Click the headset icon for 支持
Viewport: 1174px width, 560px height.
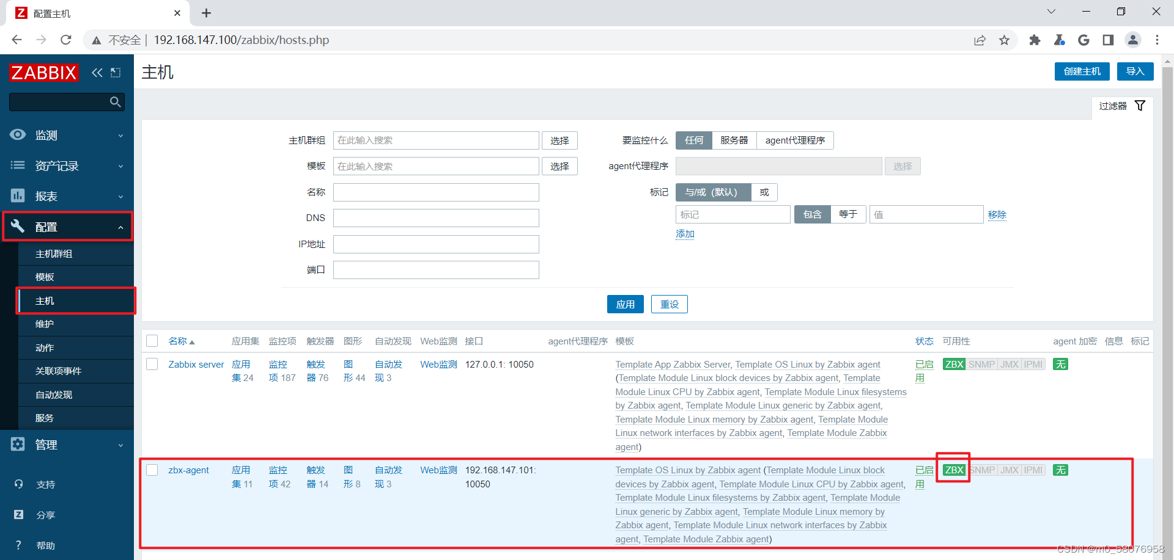pos(18,484)
